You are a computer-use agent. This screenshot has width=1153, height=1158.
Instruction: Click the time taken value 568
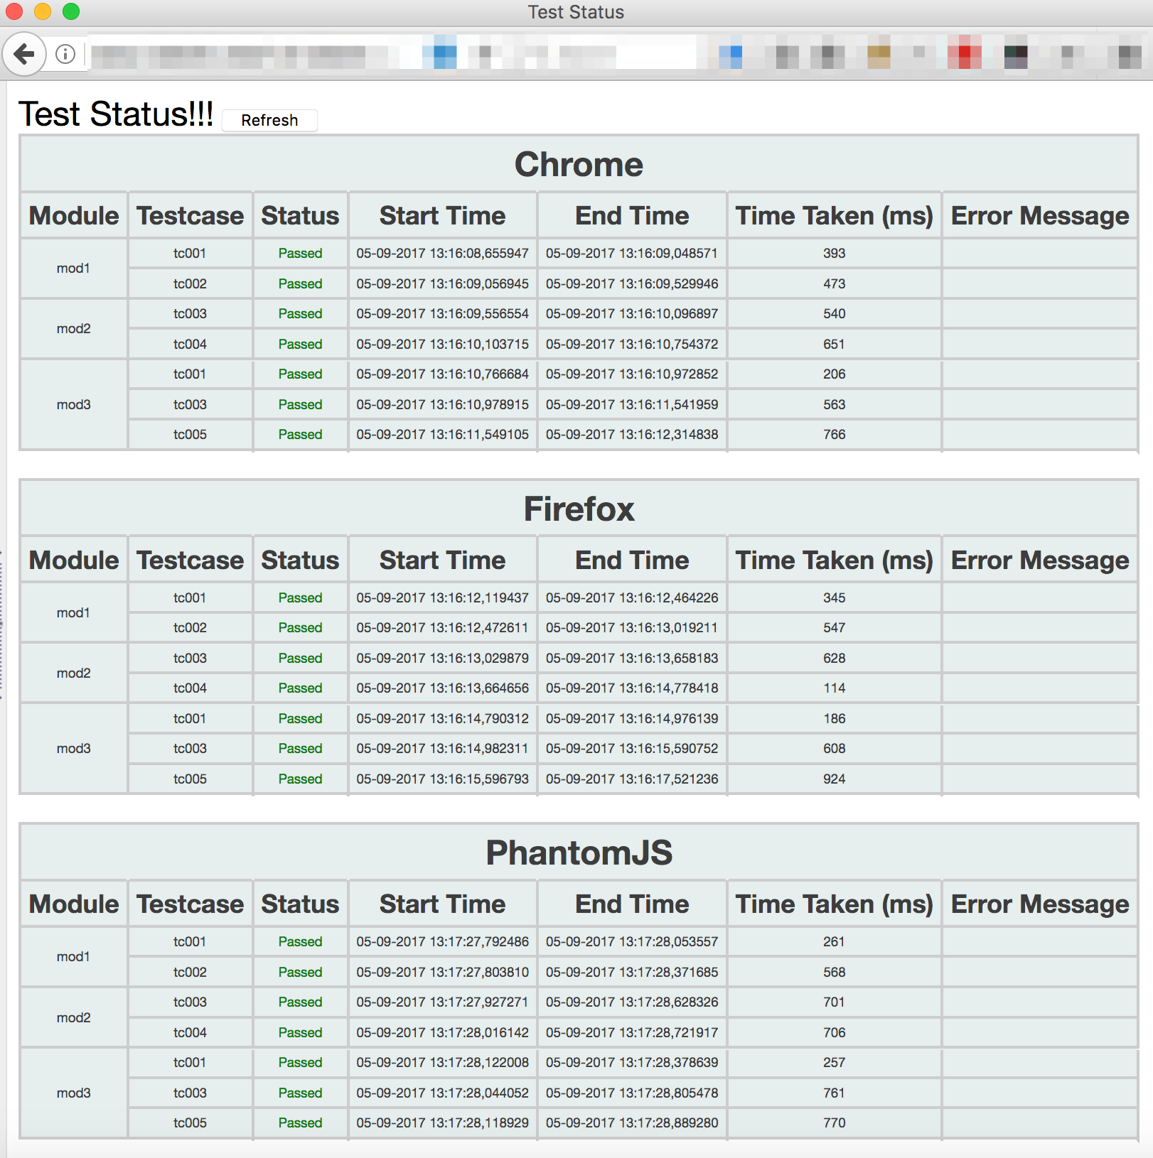(x=835, y=972)
